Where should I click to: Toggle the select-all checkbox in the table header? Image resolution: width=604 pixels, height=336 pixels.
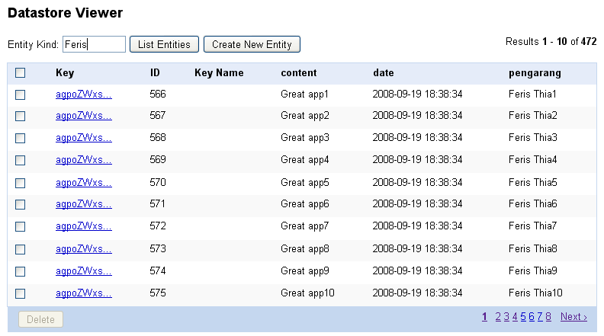click(x=21, y=73)
